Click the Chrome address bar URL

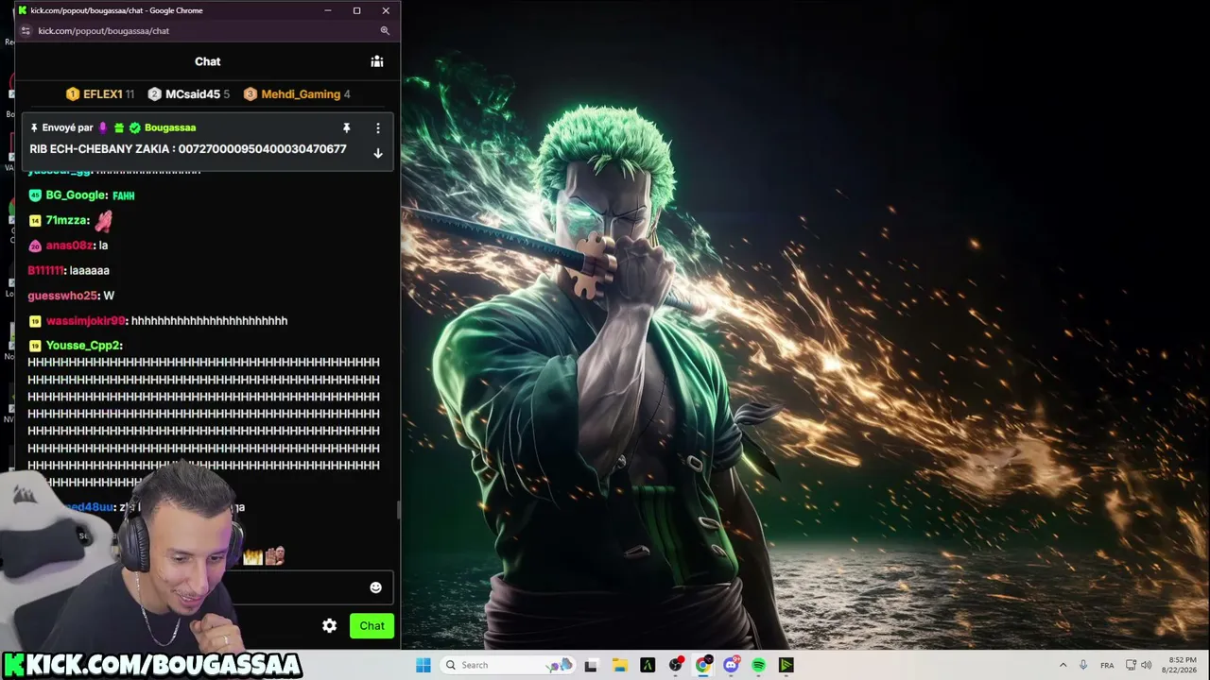pyautogui.click(x=104, y=31)
